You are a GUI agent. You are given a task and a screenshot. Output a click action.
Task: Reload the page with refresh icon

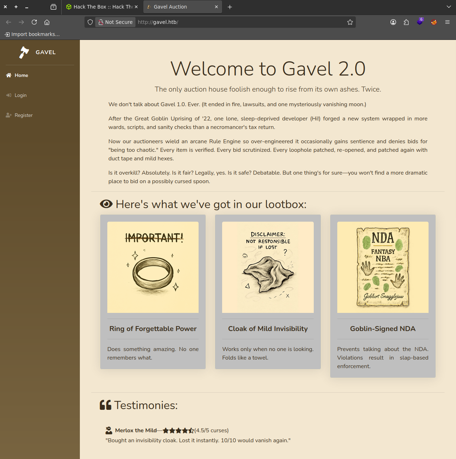(x=34, y=22)
